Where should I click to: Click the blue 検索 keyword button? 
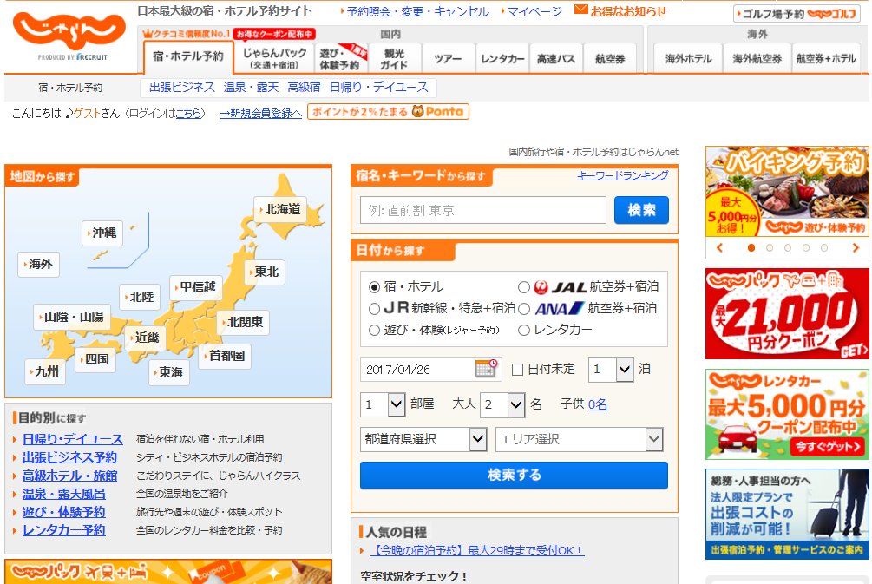[x=641, y=210]
